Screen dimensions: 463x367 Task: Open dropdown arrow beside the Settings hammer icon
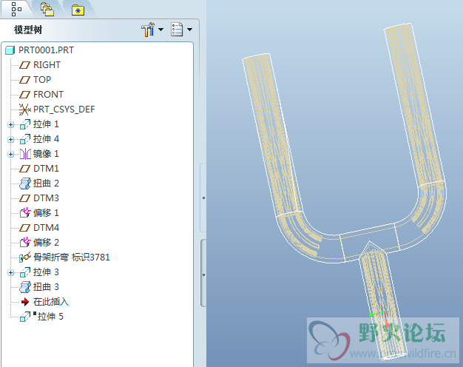(161, 30)
